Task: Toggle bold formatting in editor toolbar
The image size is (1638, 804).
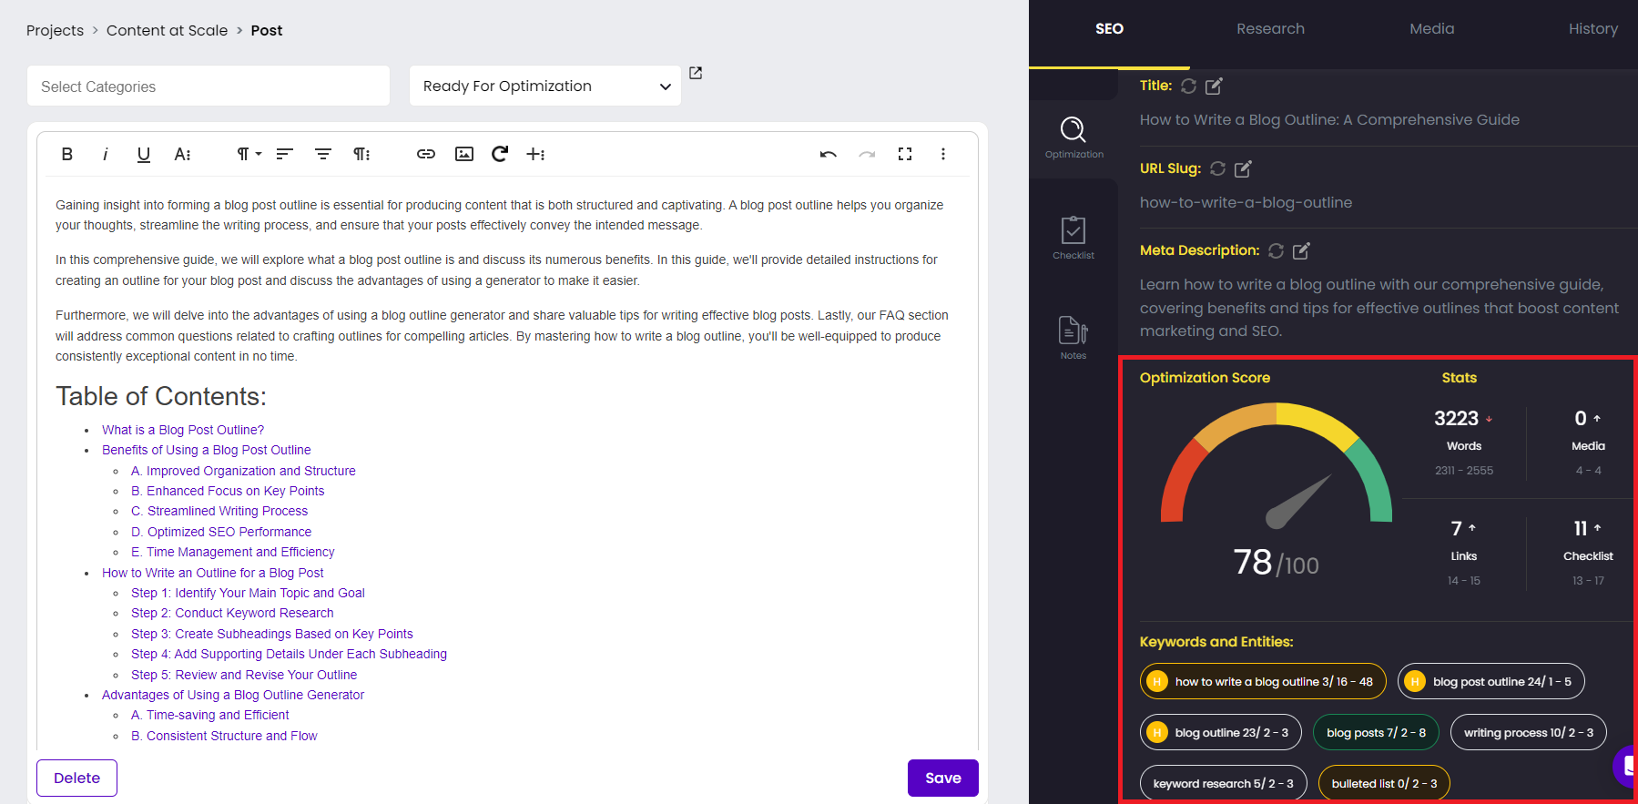Action: pyautogui.click(x=66, y=154)
